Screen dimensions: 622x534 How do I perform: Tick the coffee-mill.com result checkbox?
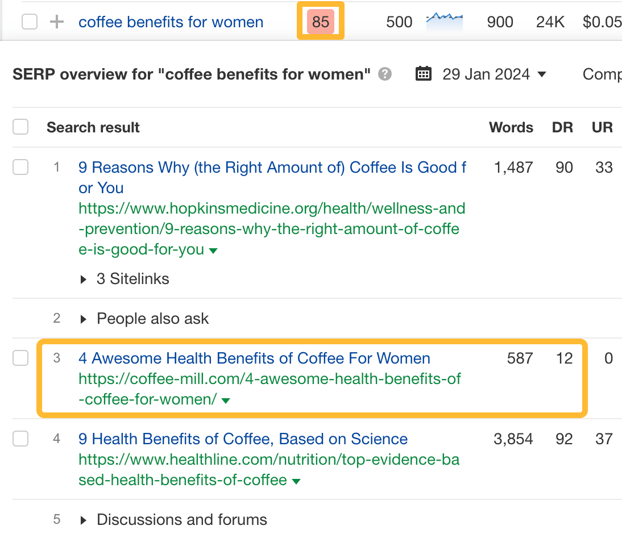click(x=20, y=358)
